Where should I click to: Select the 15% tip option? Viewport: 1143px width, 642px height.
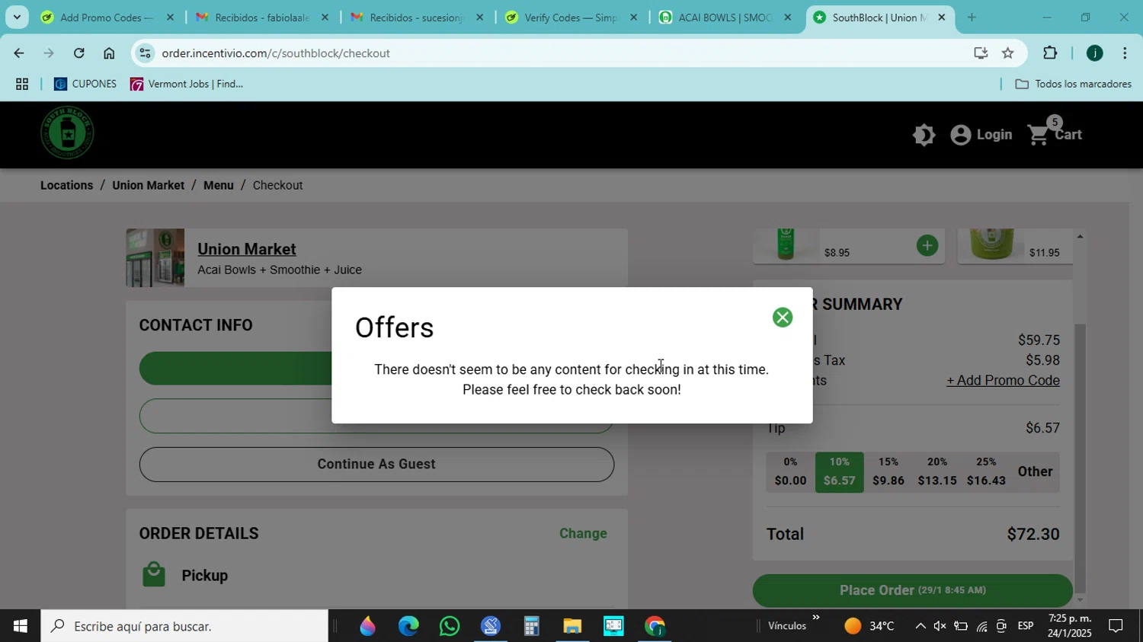pyautogui.click(x=888, y=471)
